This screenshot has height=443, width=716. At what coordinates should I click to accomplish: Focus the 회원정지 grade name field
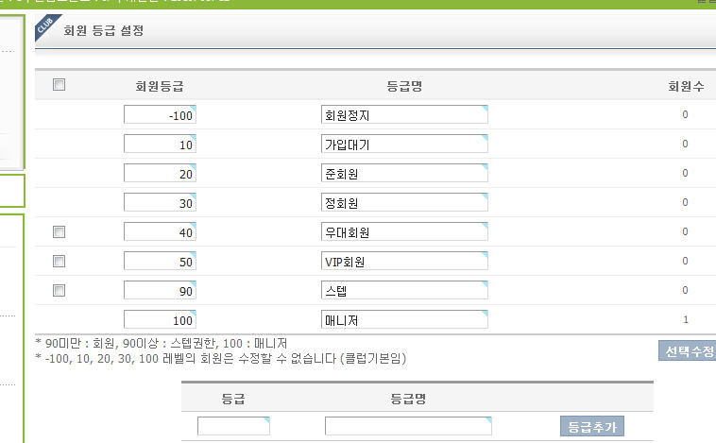click(404, 115)
